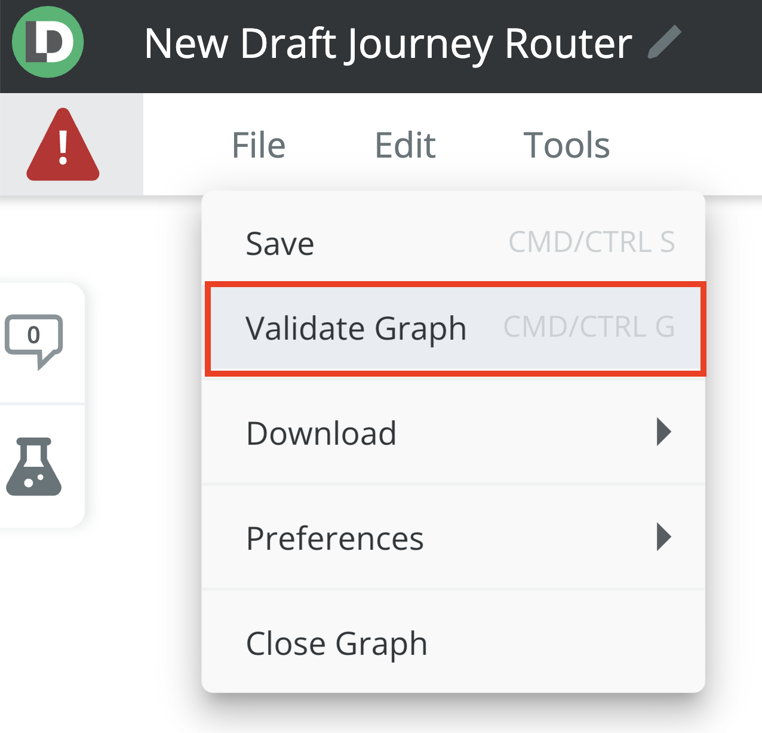Expand the Preferences submenu arrow
762x733 pixels.
(663, 537)
